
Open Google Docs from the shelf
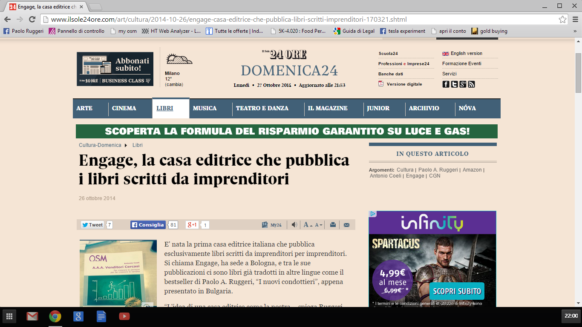(101, 316)
